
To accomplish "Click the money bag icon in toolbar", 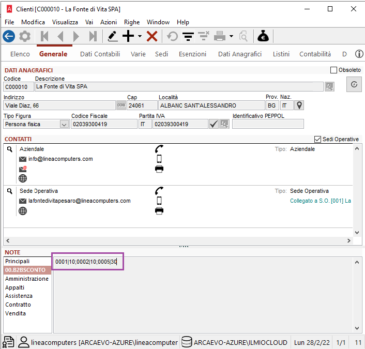I will [263, 36].
